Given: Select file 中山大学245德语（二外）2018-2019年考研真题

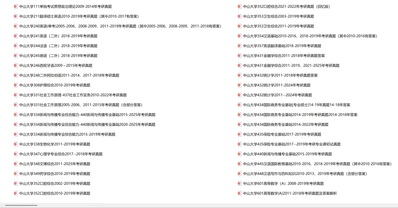Looking at the screenshot, I should point(58,55).
